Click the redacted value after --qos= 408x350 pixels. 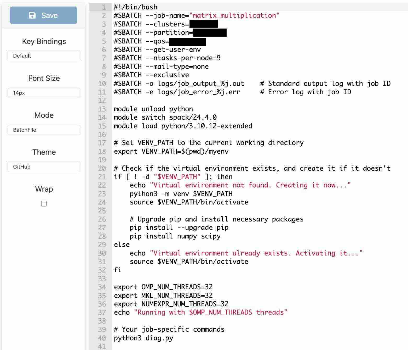[187, 41]
